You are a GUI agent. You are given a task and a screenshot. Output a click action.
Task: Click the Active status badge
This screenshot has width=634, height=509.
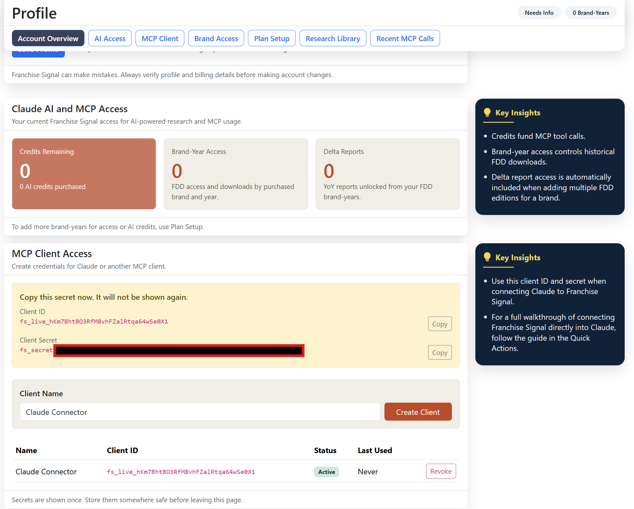pos(327,472)
